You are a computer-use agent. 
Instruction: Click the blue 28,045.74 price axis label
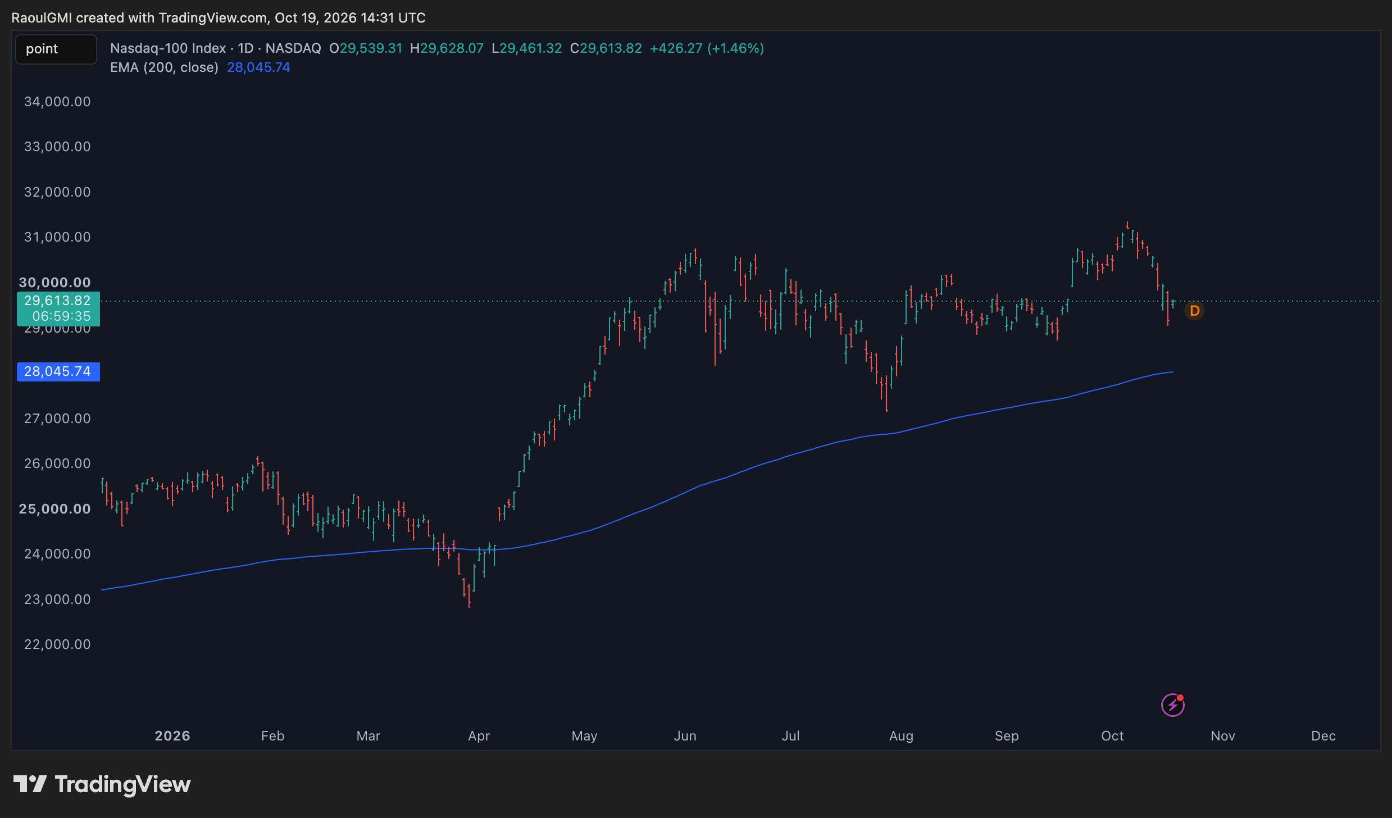tap(58, 371)
